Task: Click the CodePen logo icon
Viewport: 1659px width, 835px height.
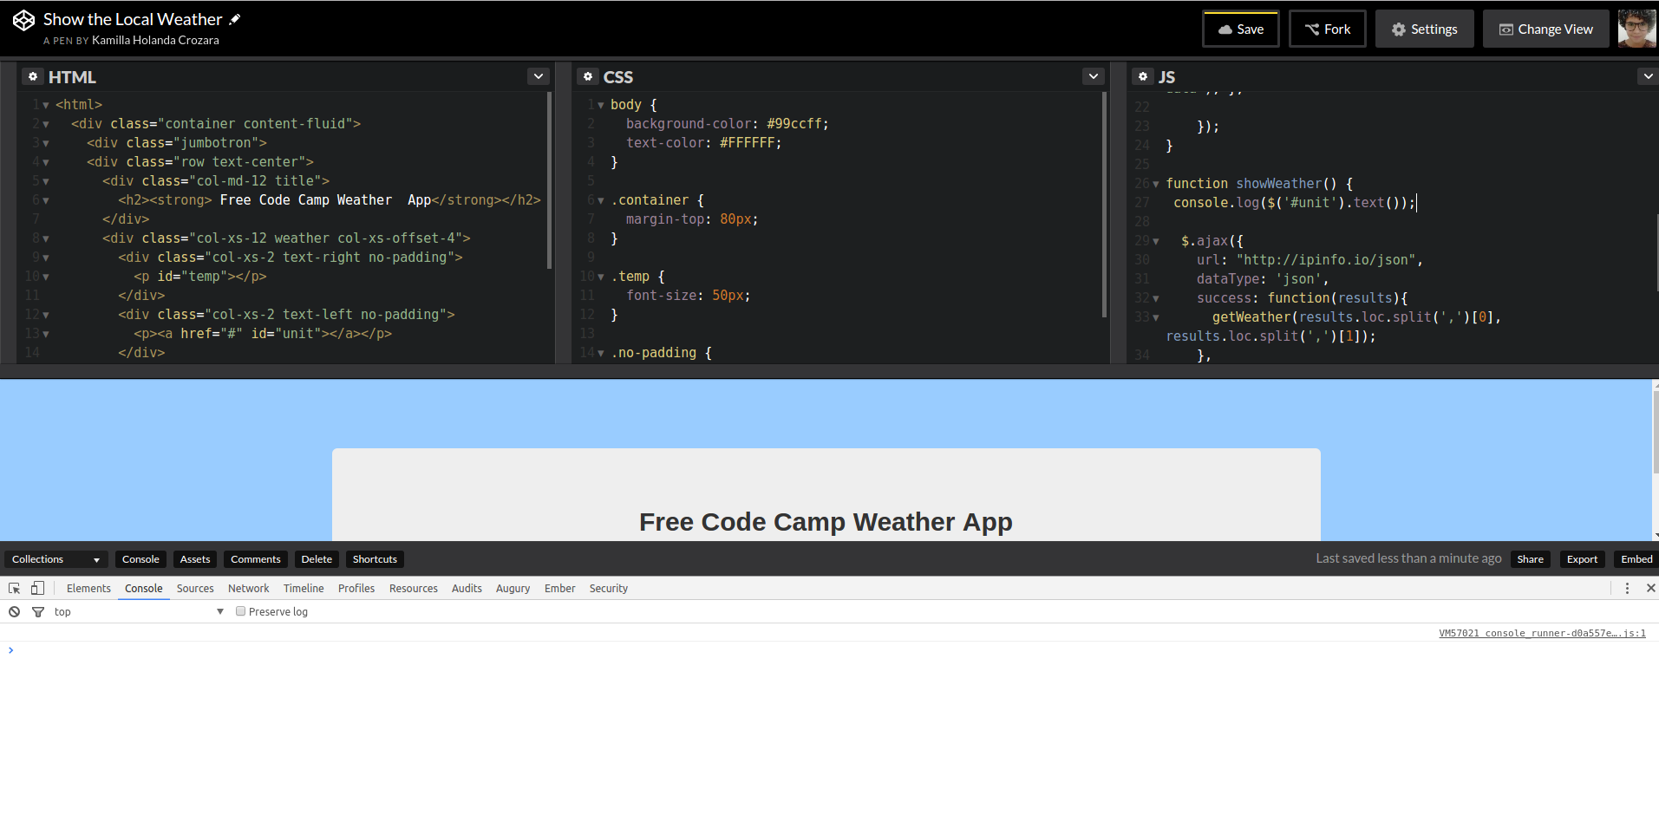Action: 23,20
